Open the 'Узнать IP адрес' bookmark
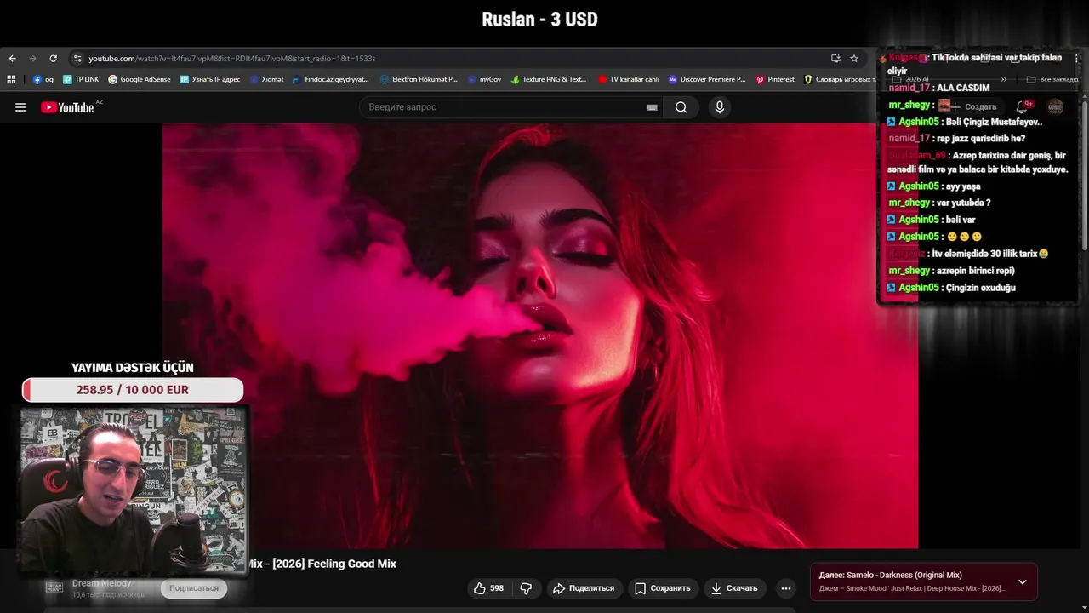This screenshot has width=1089, height=613. 210,79
